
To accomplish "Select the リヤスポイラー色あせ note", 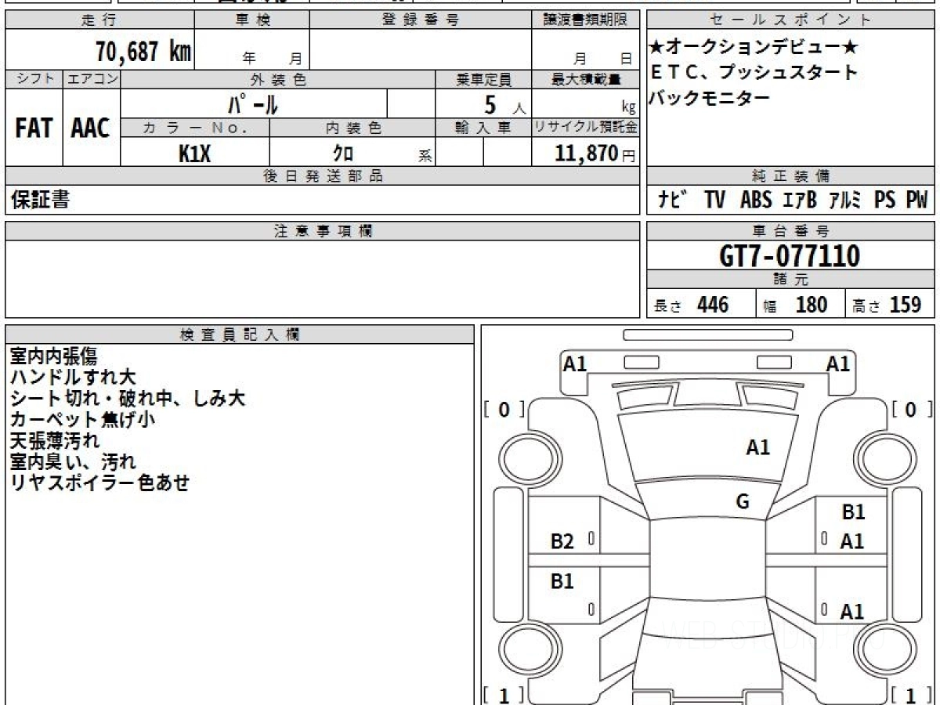I will click(99, 483).
